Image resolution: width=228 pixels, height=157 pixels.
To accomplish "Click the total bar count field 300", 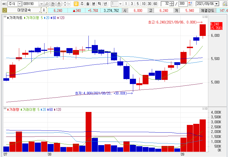I will point(183,4).
